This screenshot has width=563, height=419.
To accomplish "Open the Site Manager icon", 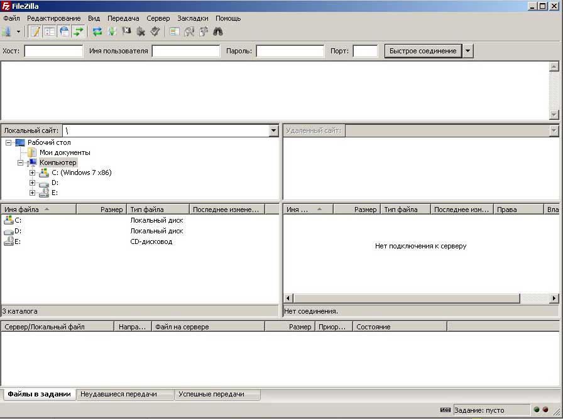I will coord(7,31).
